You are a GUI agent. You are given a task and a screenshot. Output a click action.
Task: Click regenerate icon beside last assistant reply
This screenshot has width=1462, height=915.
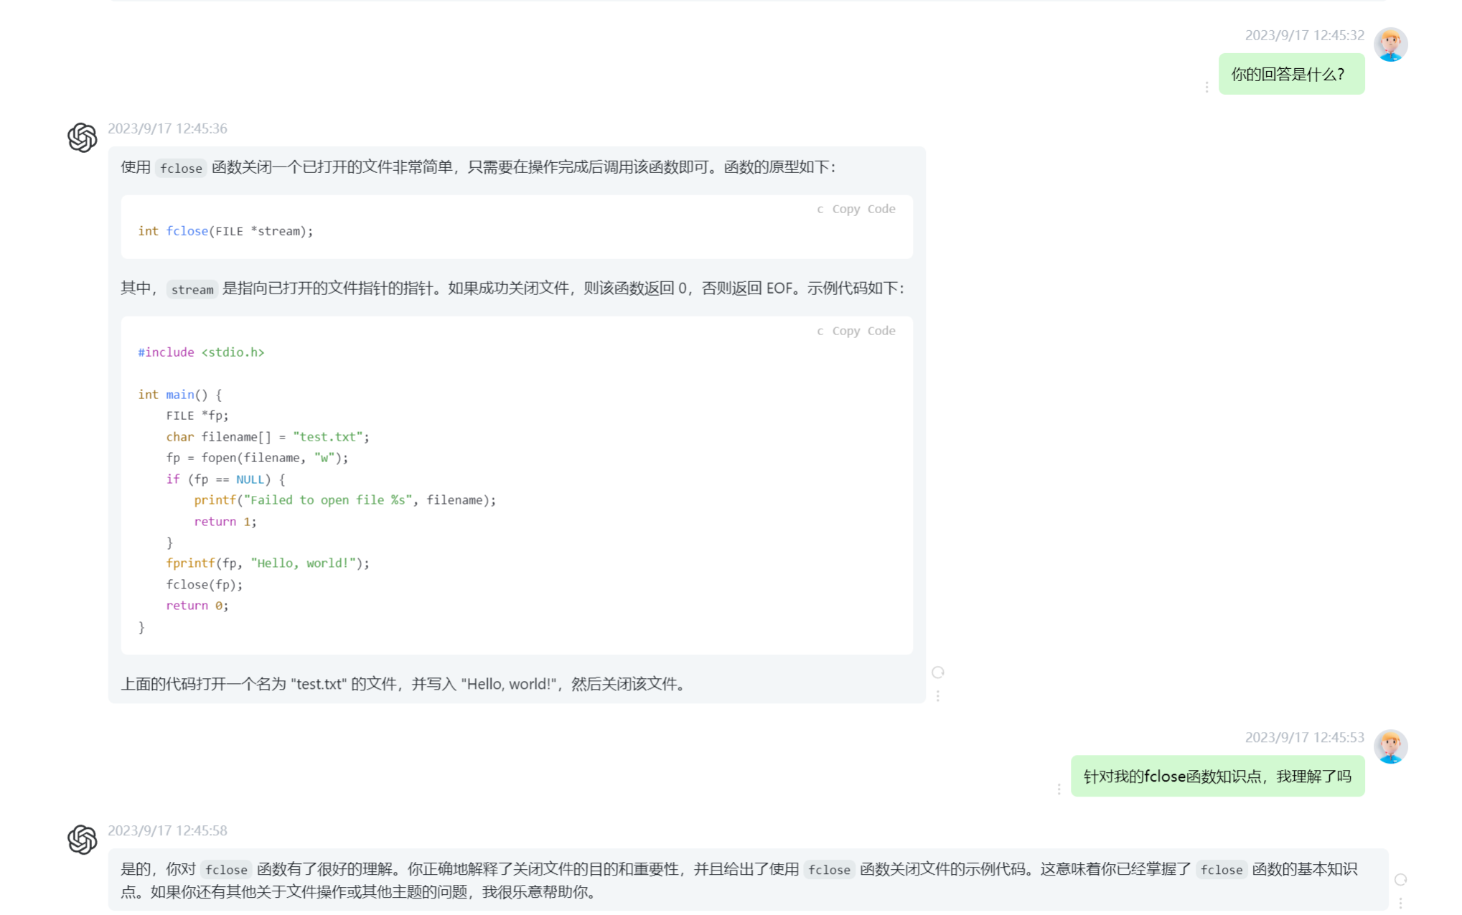[x=1400, y=880]
